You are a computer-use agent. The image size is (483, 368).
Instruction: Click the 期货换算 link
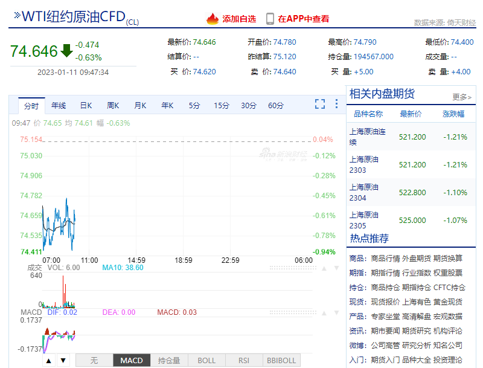[x=448, y=258]
